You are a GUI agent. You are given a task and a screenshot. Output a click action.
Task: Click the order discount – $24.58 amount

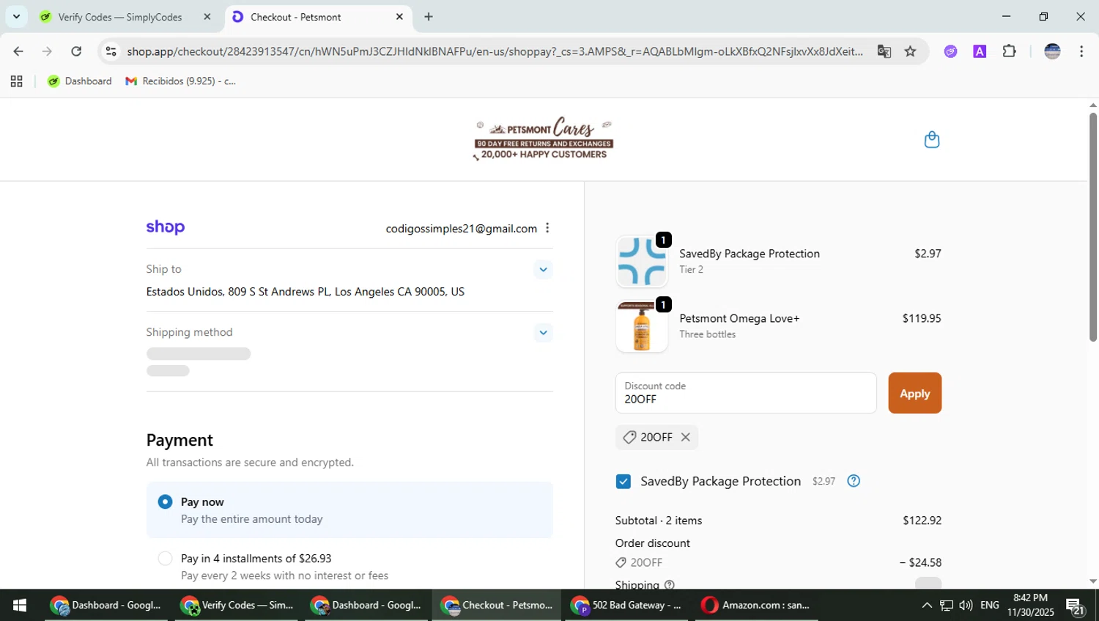920,563
